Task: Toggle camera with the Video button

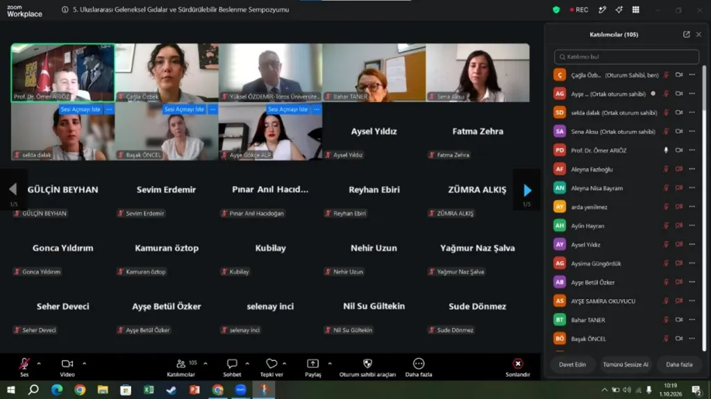Action: [67, 367]
